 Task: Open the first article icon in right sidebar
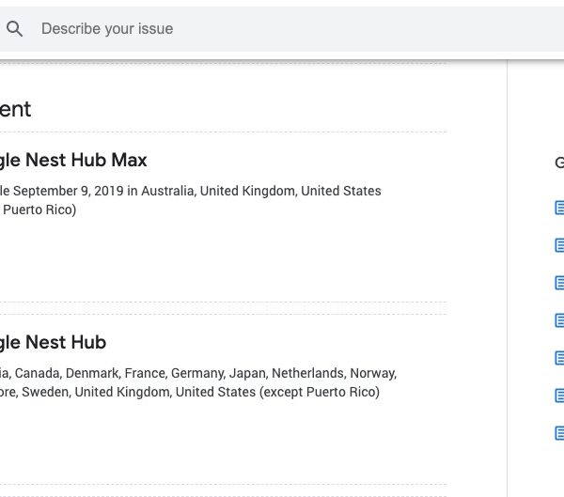tap(559, 208)
